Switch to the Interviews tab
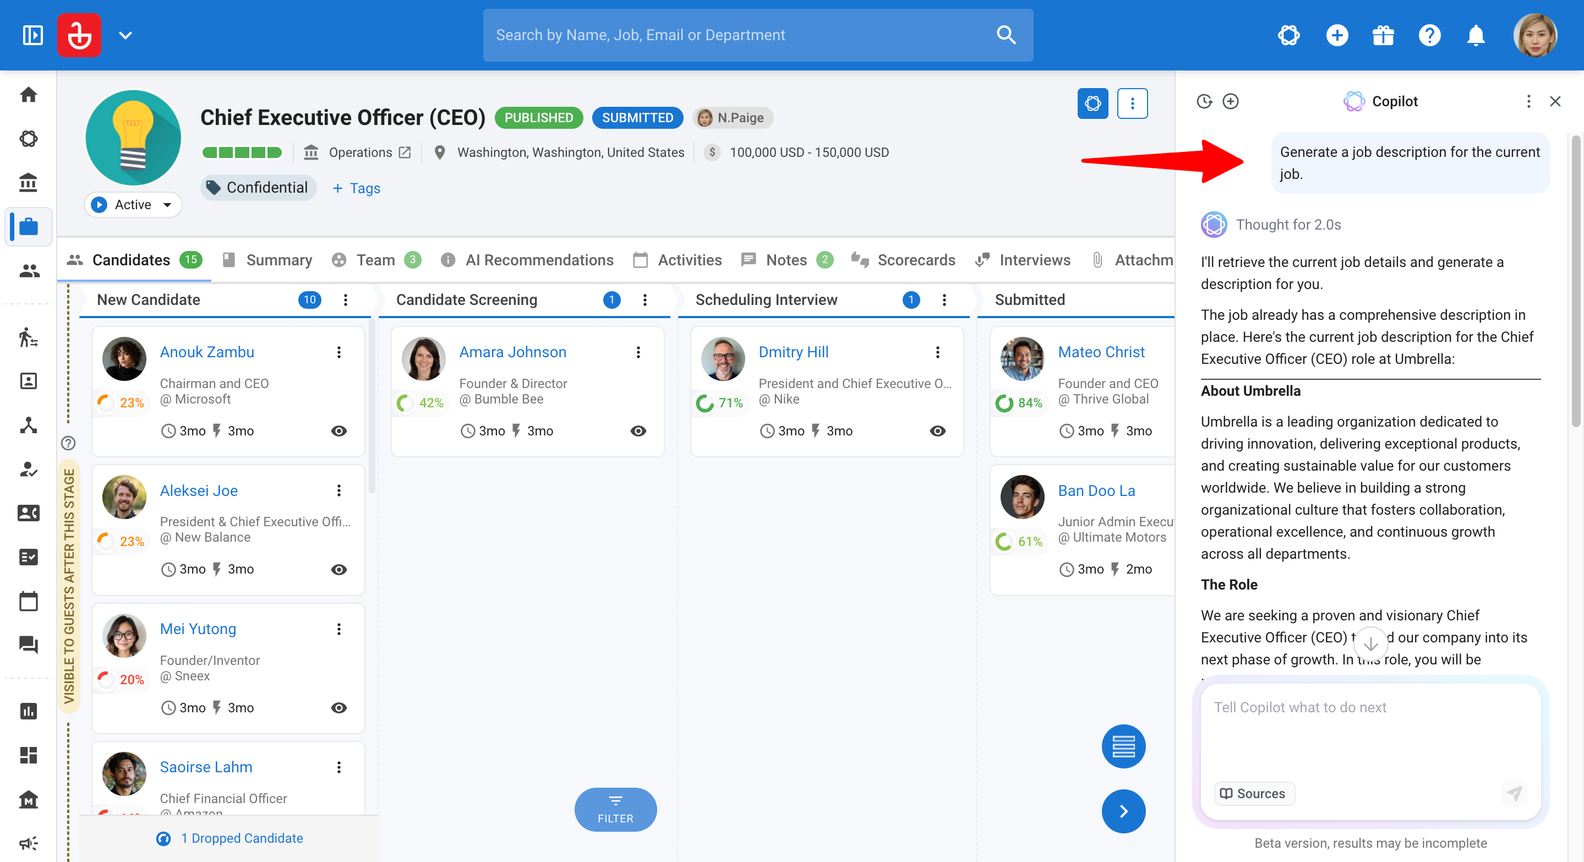The width and height of the screenshot is (1584, 862). coord(1023,260)
